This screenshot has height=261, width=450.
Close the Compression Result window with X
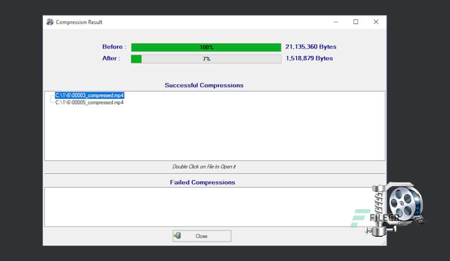[376, 22]
